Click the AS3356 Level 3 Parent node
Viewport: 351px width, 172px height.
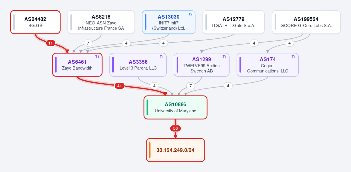pyautogui.click(x=138, y=65)
